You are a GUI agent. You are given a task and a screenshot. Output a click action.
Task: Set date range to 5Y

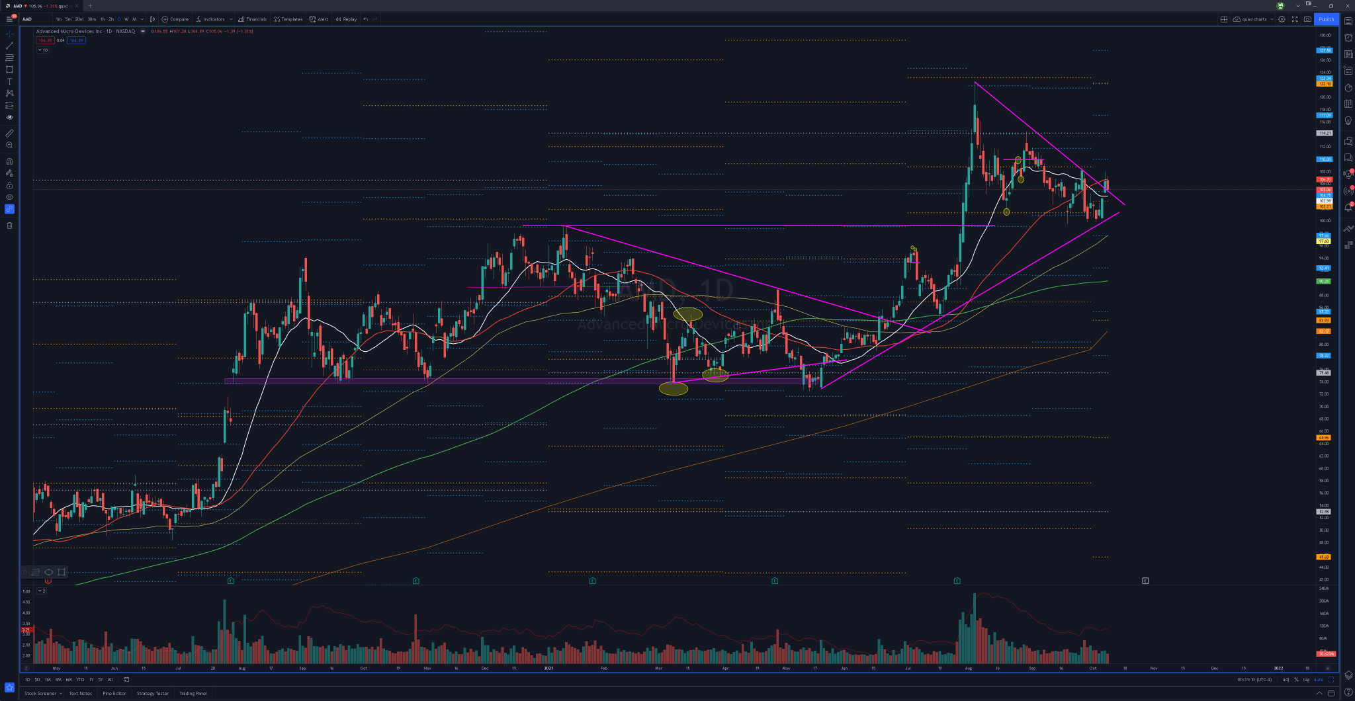(101, 679)
